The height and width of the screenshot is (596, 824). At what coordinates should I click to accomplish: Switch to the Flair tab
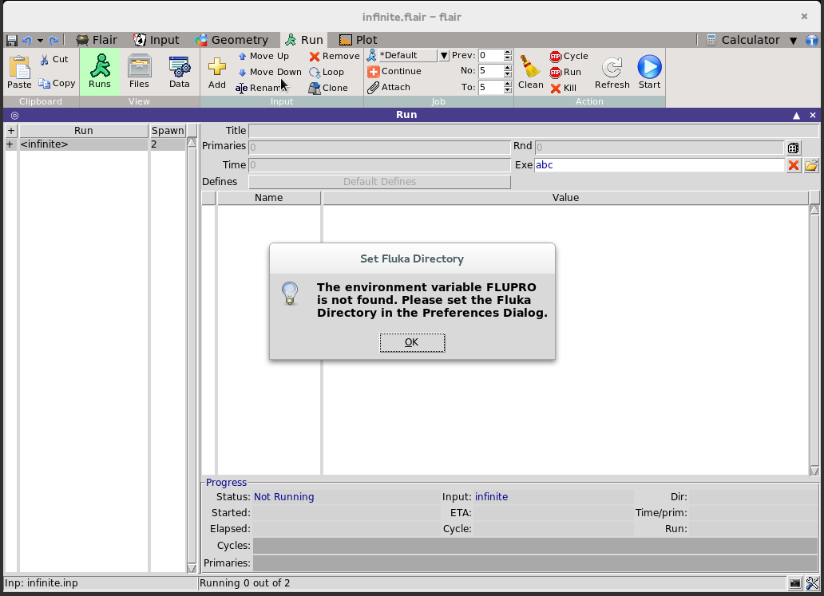pyautogui.click(x=96, y=40)
